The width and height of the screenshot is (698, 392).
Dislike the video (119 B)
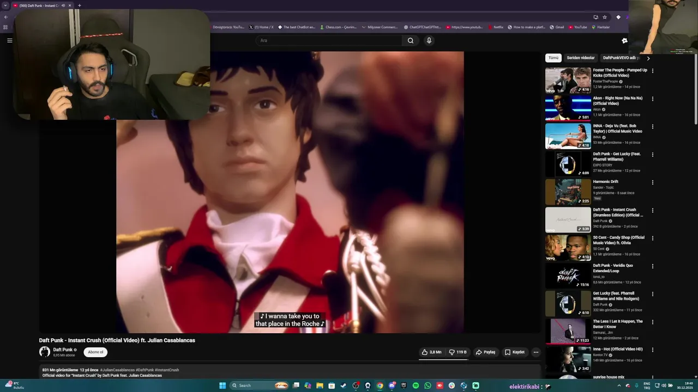(458, 352)
